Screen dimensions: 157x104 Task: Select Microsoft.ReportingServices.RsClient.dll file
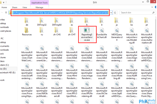(x=102, y=89)
